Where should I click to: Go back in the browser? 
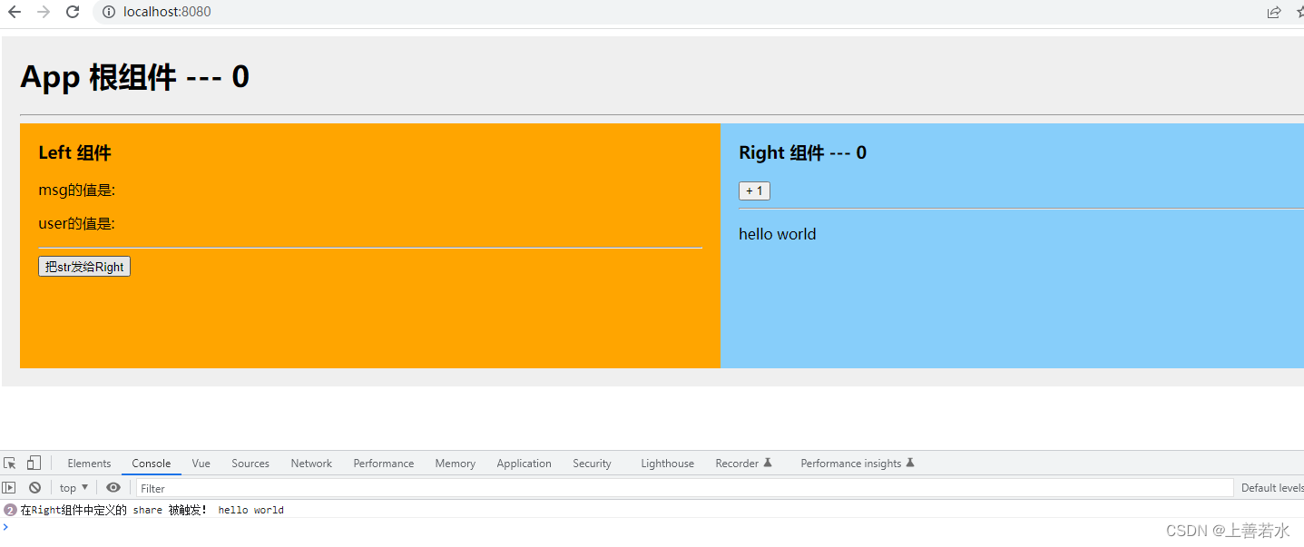[x=15, y=12]
